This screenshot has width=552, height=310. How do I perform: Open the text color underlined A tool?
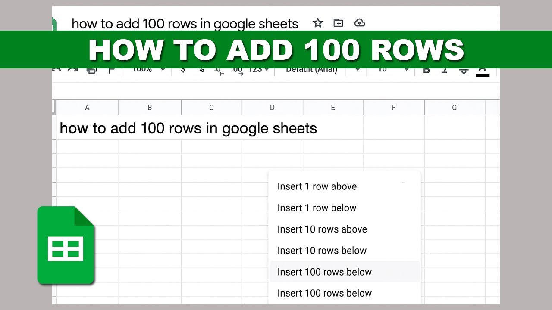(x=483, y=71)
